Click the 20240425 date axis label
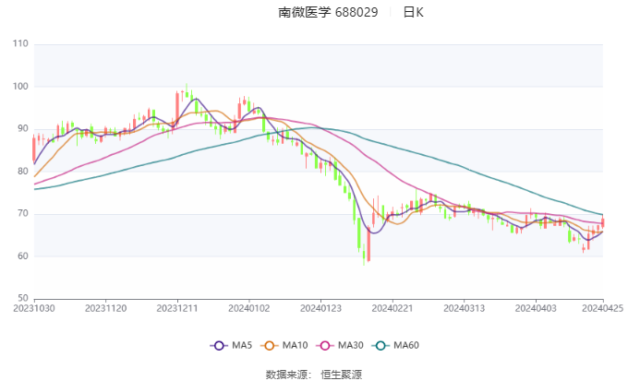Viewport: 628px width, 381px height. tap(603, 308)
